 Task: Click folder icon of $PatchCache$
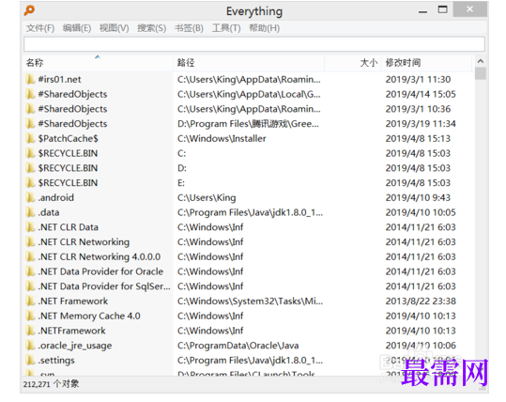pyautogui.click(x=30, y=138)
